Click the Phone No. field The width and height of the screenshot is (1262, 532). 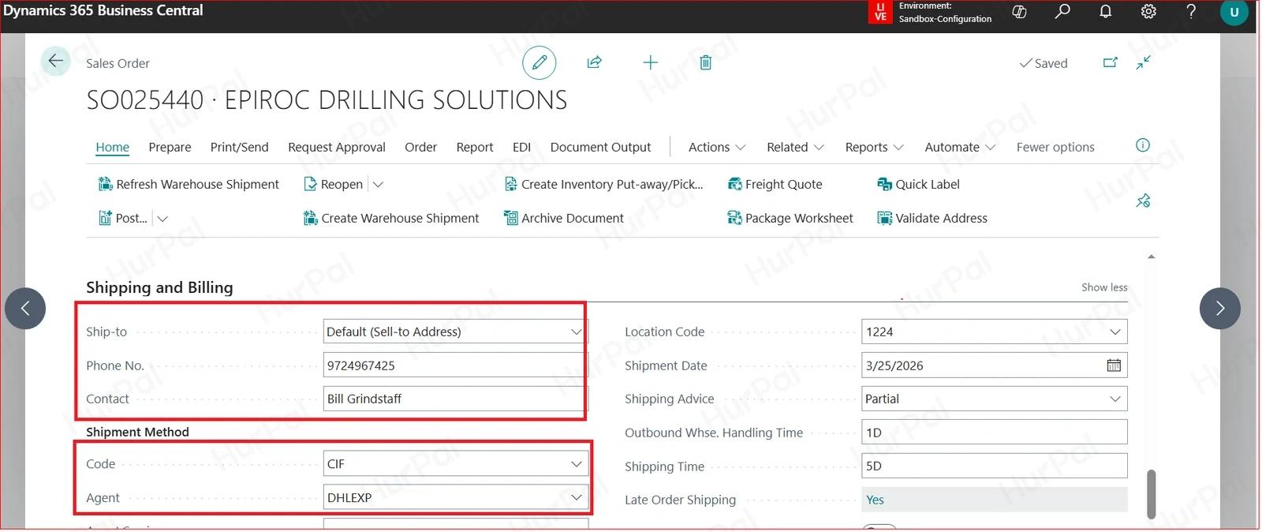point(456,365)
